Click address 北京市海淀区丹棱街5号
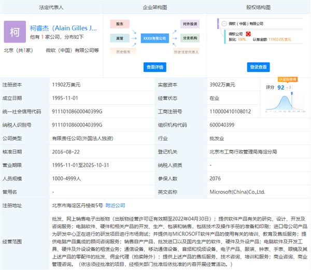This screenshot has width=311, height=270. click(77, 205)
